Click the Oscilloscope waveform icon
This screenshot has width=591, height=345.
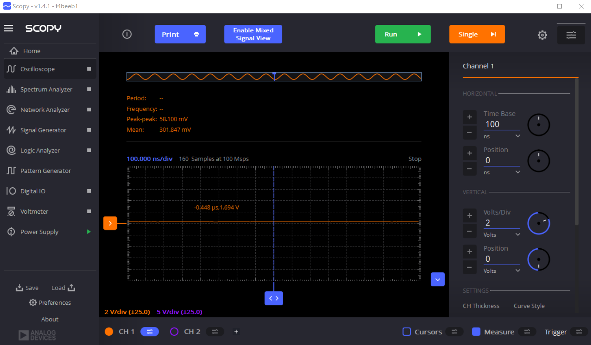[x=11, y=69]
